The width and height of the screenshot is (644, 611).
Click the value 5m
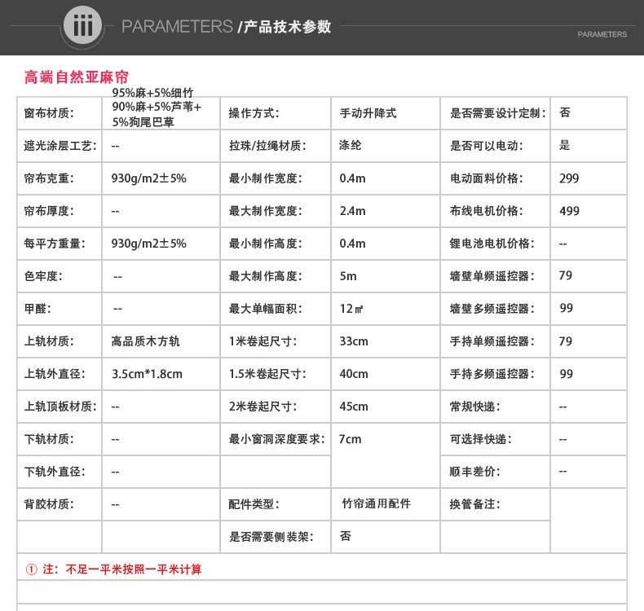point(348,276)
